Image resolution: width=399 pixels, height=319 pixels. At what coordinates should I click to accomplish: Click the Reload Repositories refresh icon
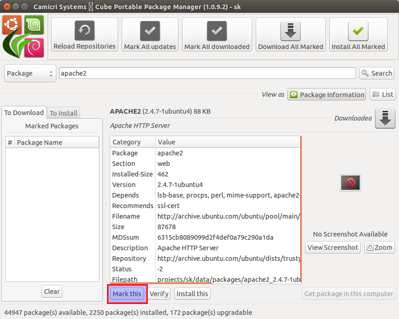85,31
